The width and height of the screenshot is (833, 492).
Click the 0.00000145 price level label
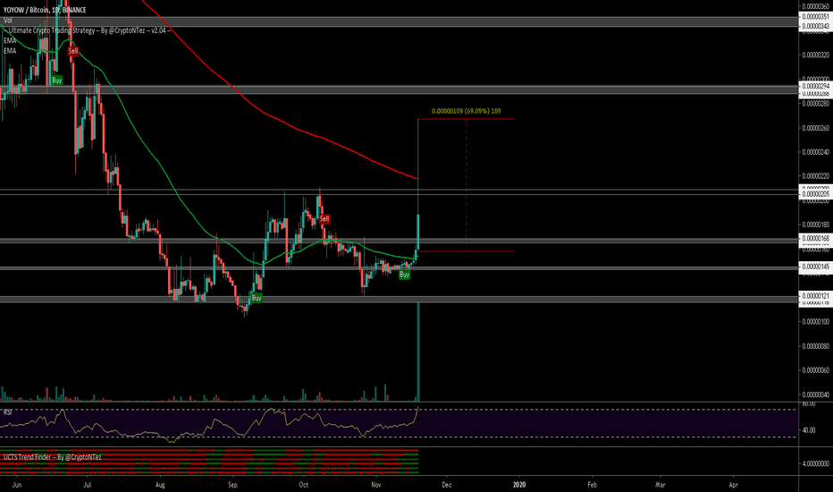tap(815, 266)
